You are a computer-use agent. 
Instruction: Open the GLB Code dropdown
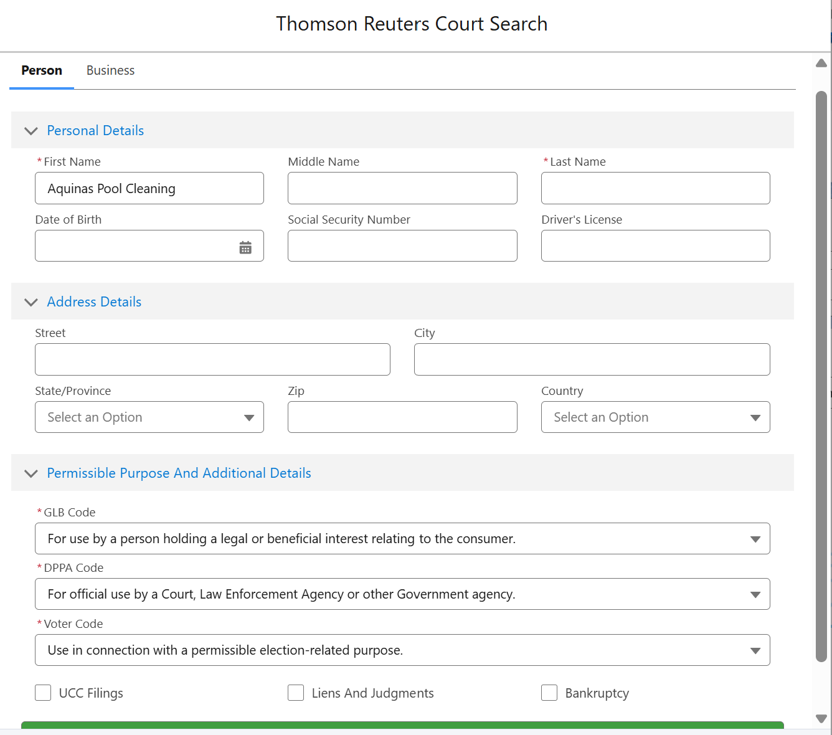(402, 539)
